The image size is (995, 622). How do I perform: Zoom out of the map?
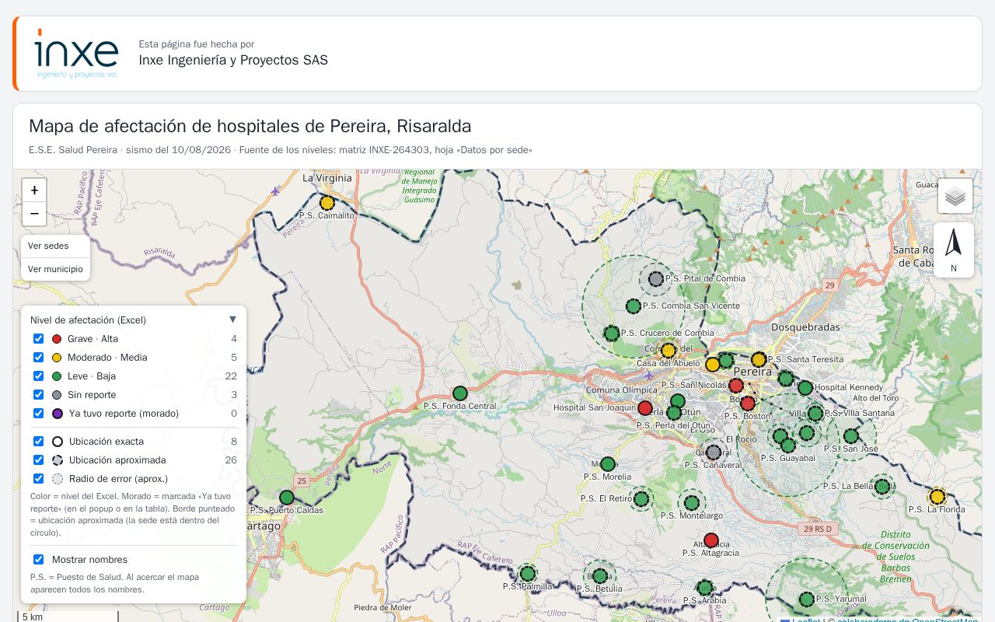(34, 214)
